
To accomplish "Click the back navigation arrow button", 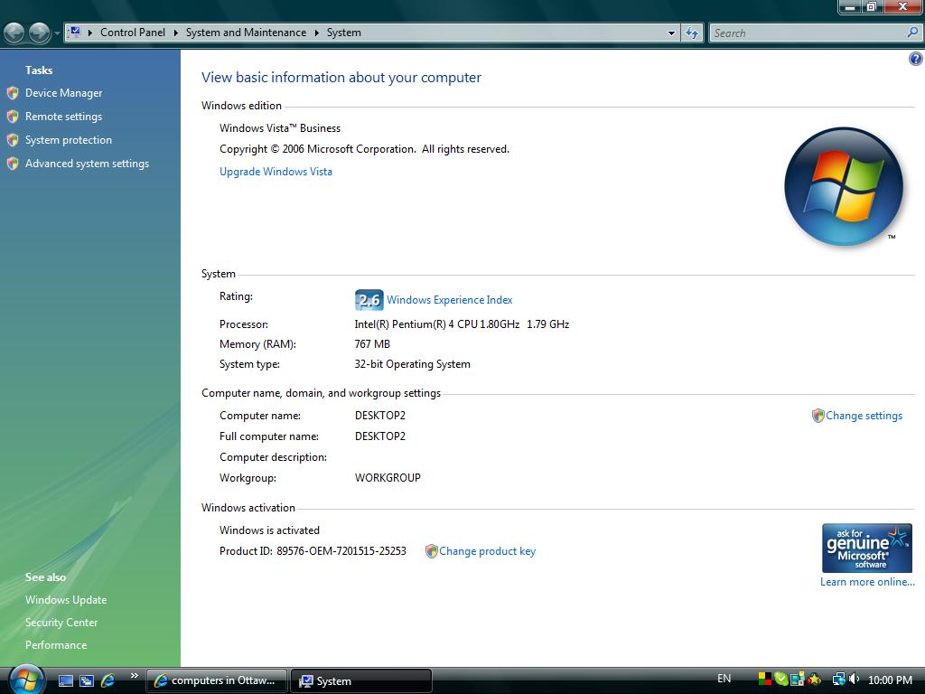I will [14, 33].
